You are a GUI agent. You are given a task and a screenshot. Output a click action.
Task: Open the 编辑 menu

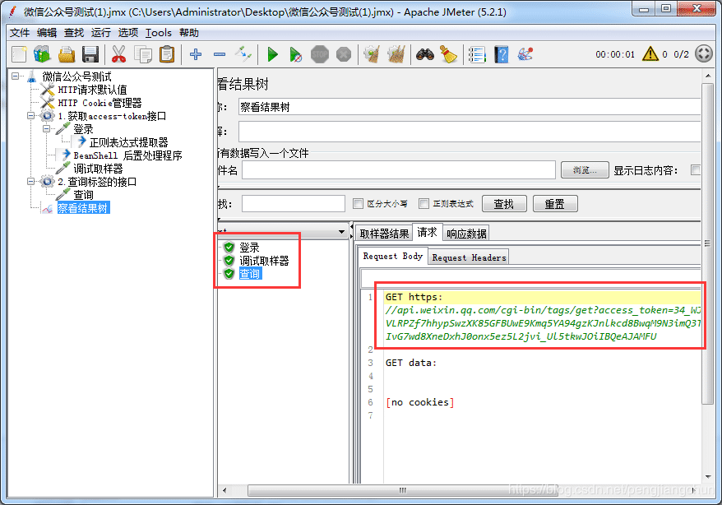[47, 33]
